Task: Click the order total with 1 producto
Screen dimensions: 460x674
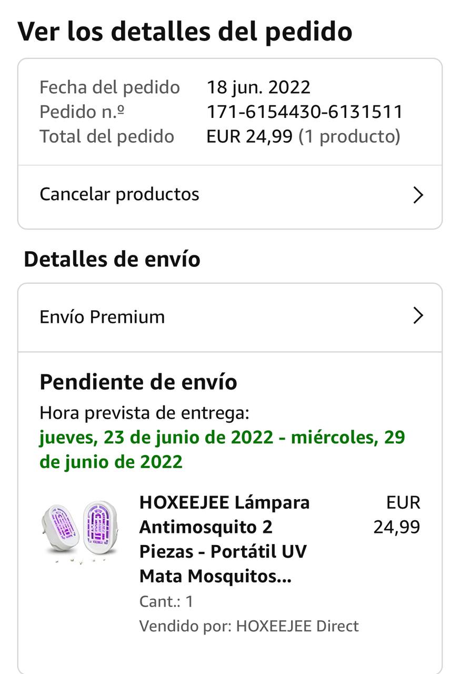Action: [x=303, y=136]
